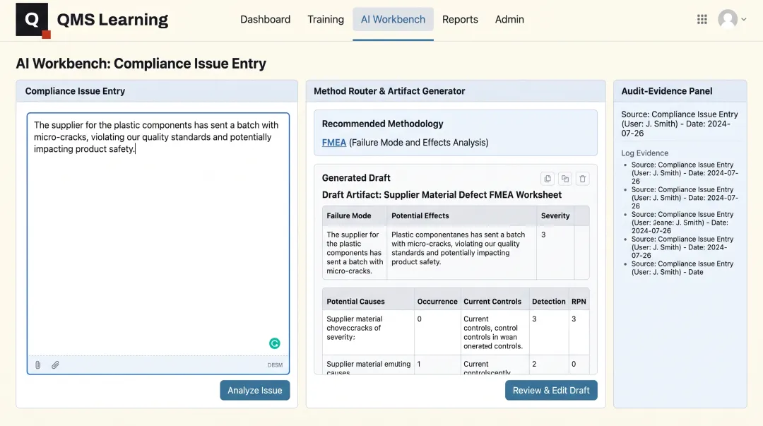
Task: Click the QMS Learning title text
Action: [112, 20]
